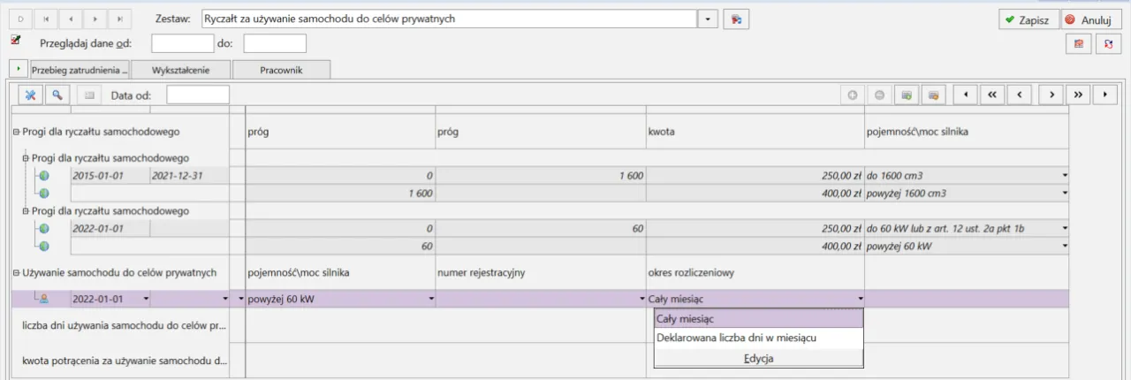Open the Pracownik tab
This screenshot has height=380, width=1131.
click(x=281, y=70)
